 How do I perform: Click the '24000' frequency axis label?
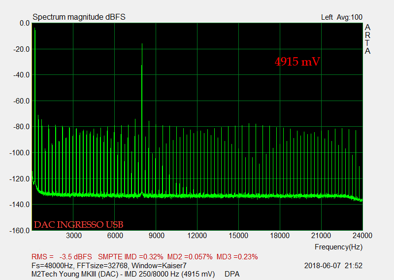click(362, 236)
